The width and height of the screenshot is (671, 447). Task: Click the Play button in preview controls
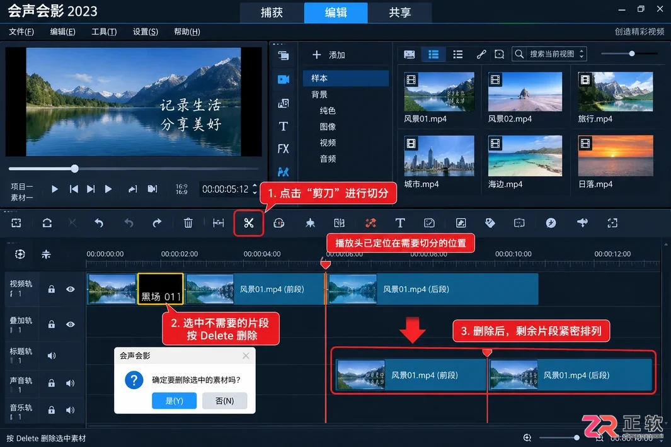[54, 189]
